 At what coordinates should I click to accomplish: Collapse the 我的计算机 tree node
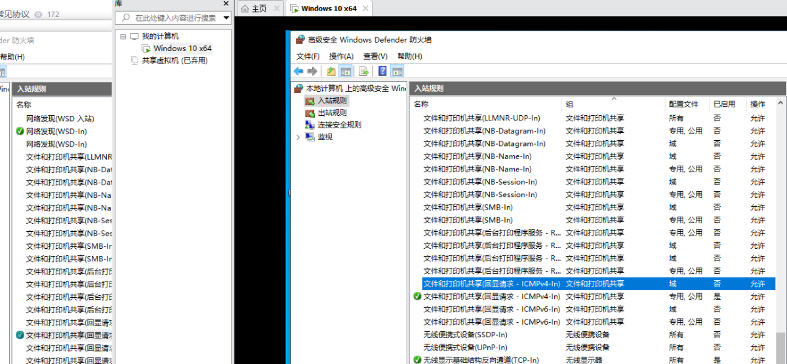123,36
